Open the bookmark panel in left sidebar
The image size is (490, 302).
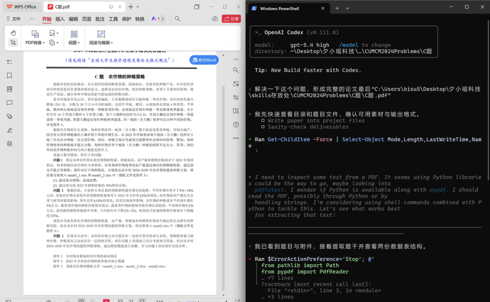(x=10, y=76)
